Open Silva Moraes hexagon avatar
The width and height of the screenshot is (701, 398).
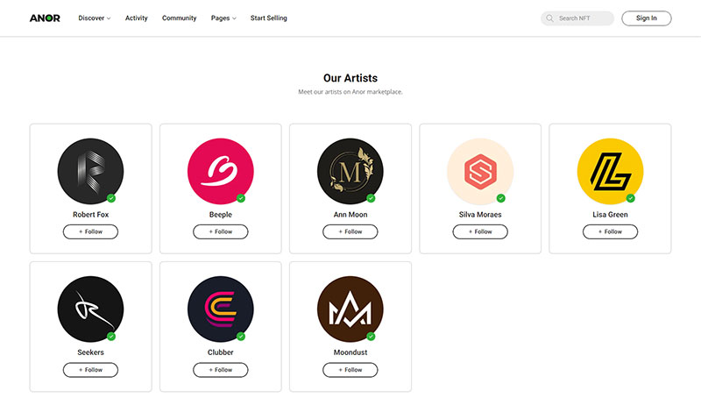pos(480,171)
